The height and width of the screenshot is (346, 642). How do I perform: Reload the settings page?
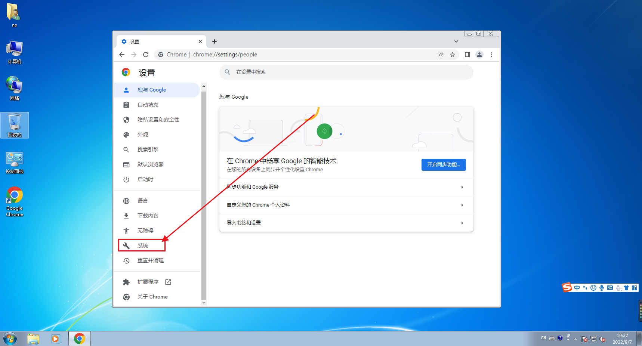146,55
